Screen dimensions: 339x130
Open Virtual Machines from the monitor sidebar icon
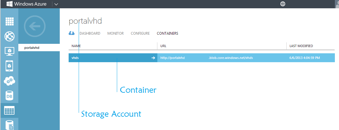[x=10, y=51]
